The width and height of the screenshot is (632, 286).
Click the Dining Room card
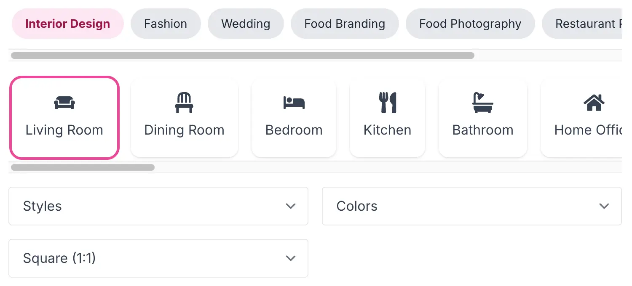point(184,118)
